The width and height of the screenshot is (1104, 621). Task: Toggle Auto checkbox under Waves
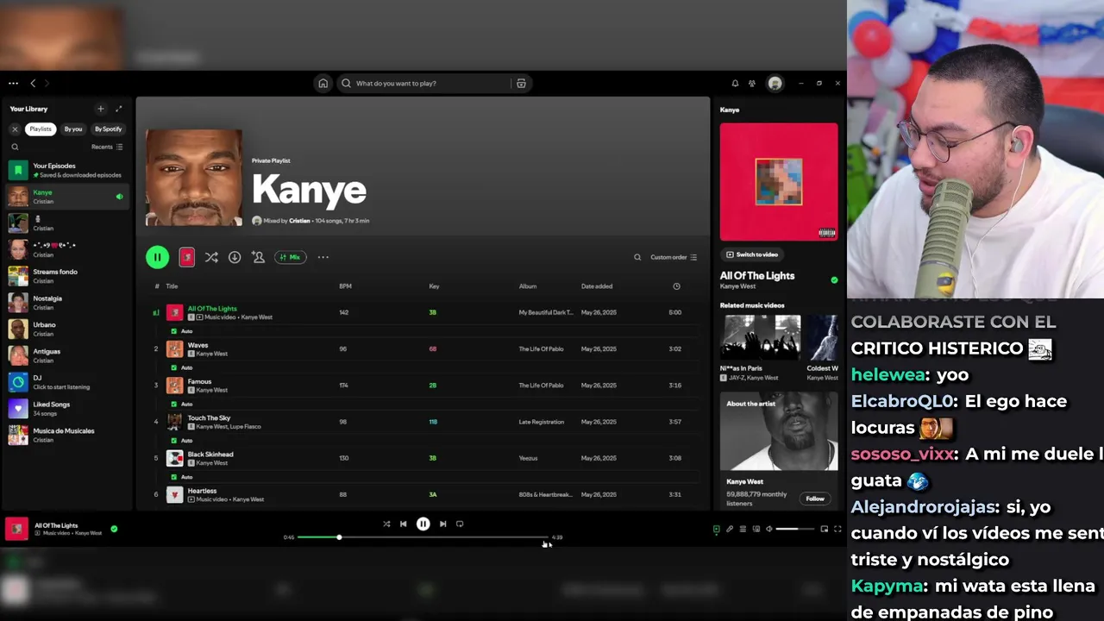pyautogui.click(x=174, y=367)
